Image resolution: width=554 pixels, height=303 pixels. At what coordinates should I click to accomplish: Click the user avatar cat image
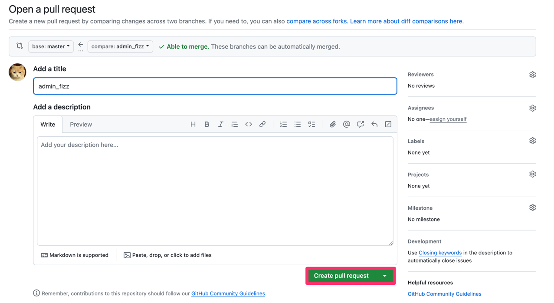(x=17, y=72)
